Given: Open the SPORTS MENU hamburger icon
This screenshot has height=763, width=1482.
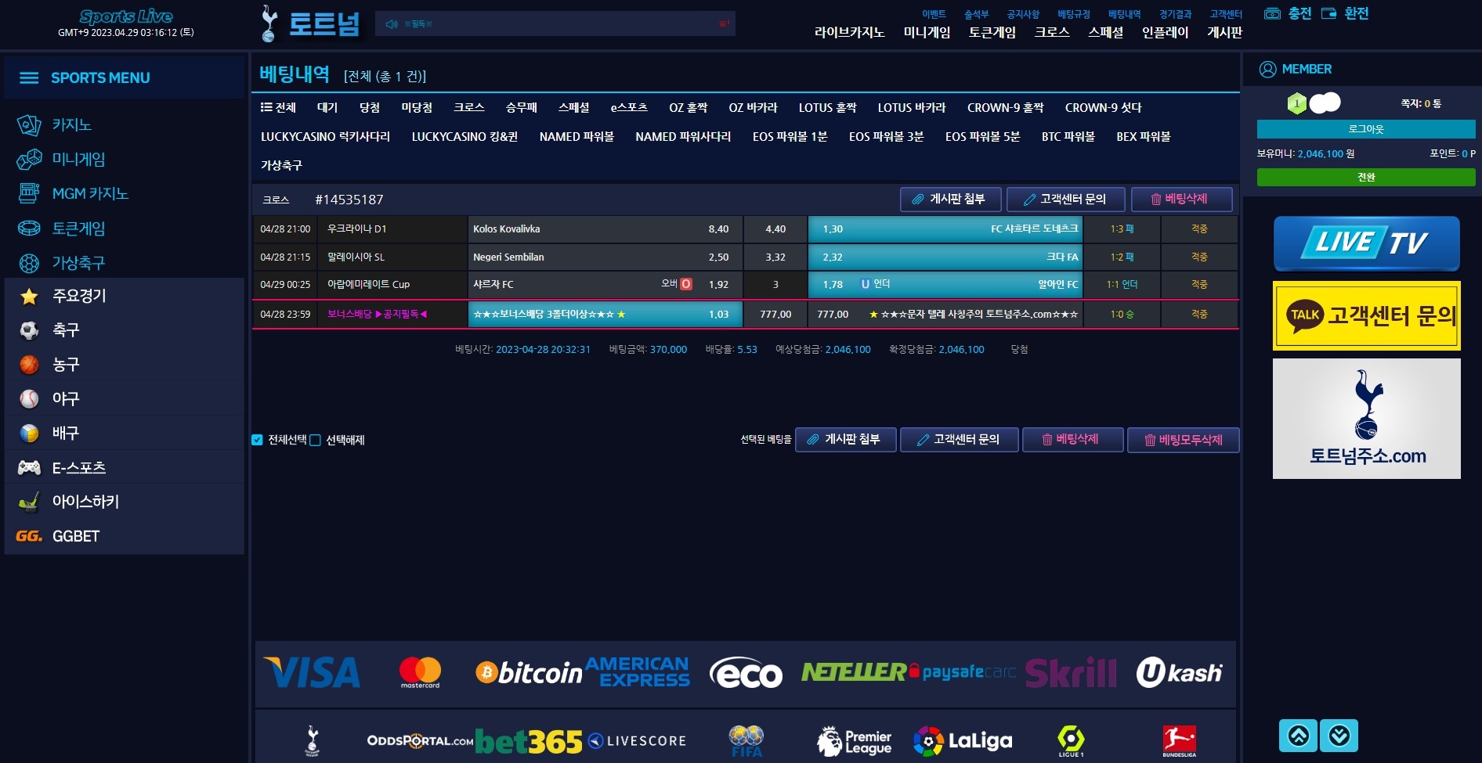Looking at the screenshot, I should pos(29,77).
